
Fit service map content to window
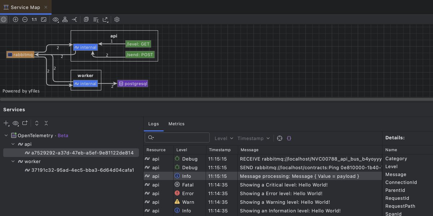point(44,19)
